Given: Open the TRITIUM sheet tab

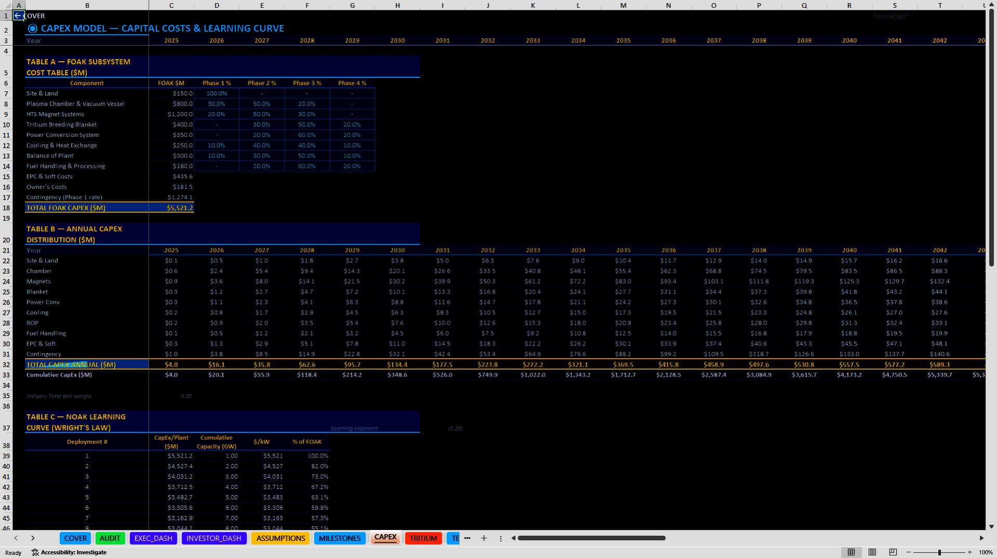Looking at the screenshot, I should click(x=423, y=538).
